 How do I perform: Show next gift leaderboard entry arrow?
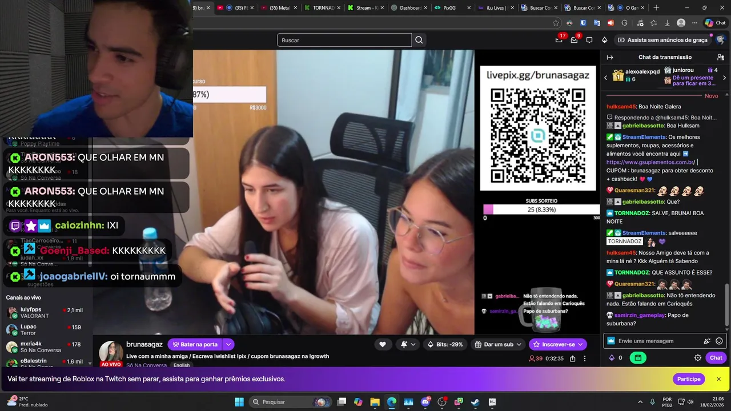pos(725,77)
